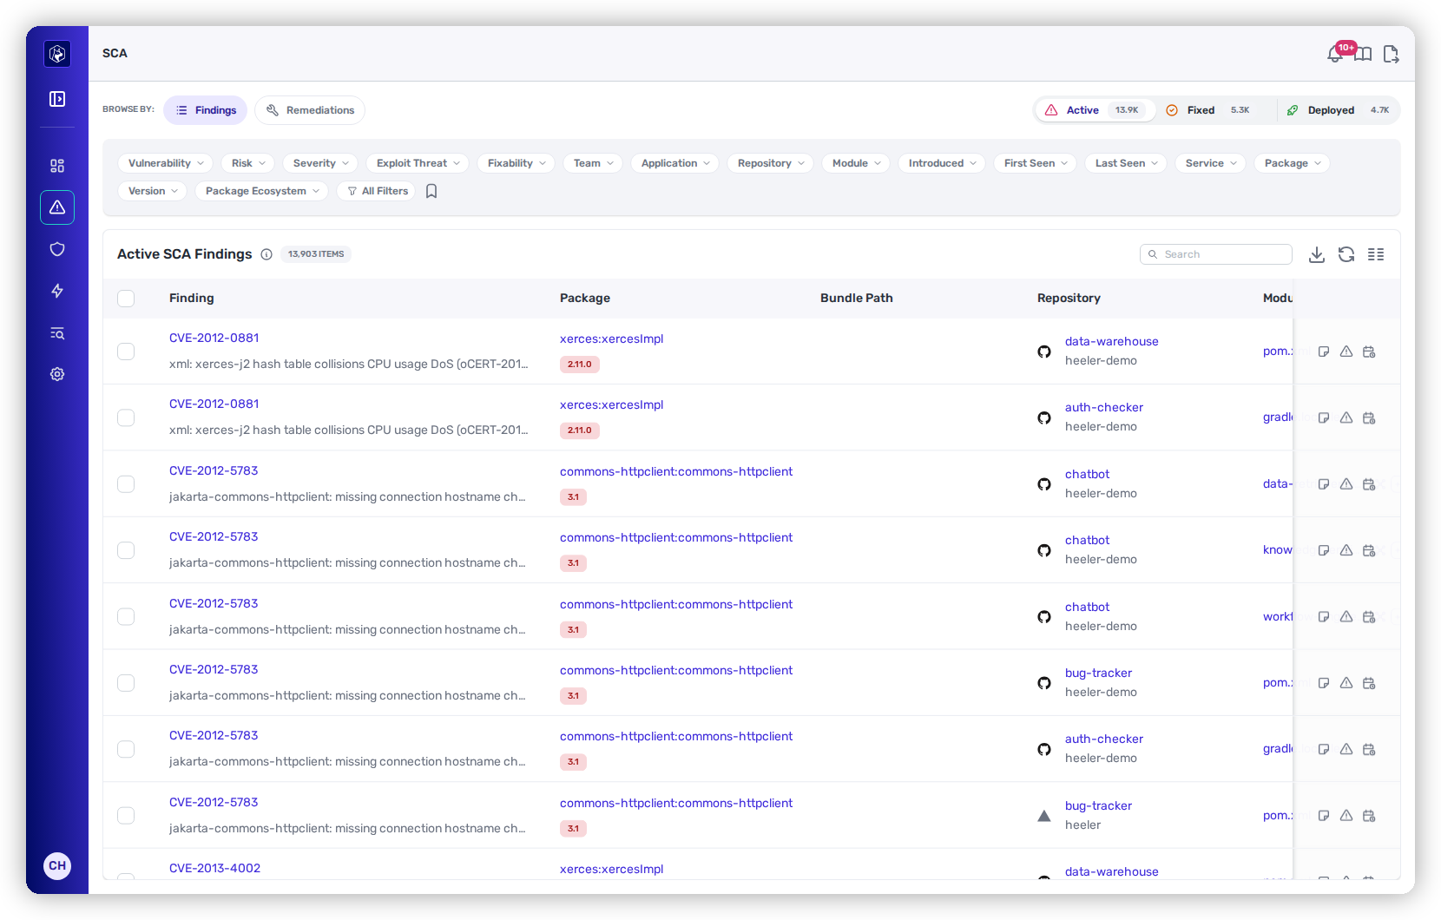Expand the Severity filter dropdown
1441x920 pixels.
(320, 163)
